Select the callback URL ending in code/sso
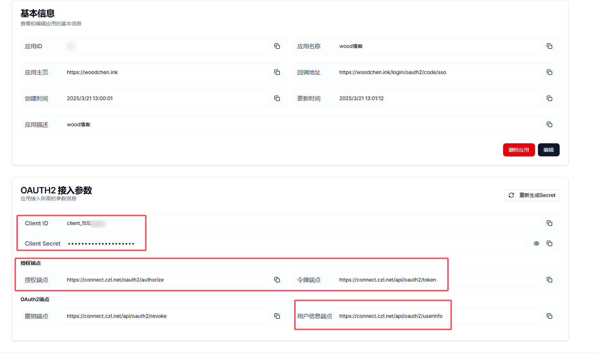The height and width of the screenshot is (353, 597). [x=393, y=72]
